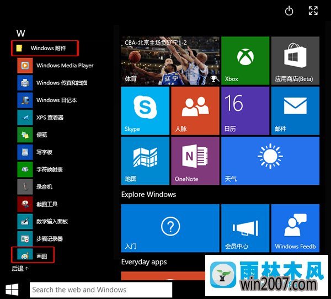The width and height of the screenshot is (331, 299).
Task: Collapse the Windows 附件 folder
Action: point(45,48)
